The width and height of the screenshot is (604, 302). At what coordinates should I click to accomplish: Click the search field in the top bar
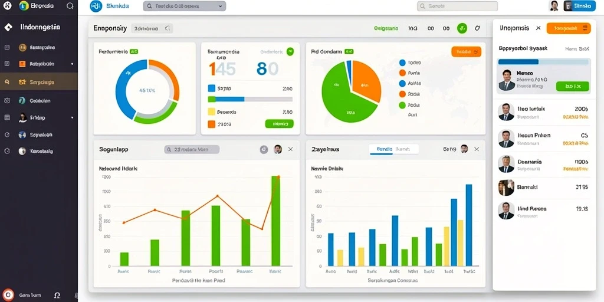457,6
